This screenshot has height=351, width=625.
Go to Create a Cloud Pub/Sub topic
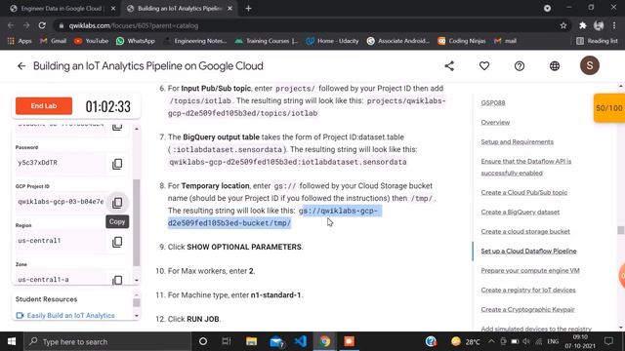tap(524, 192)
